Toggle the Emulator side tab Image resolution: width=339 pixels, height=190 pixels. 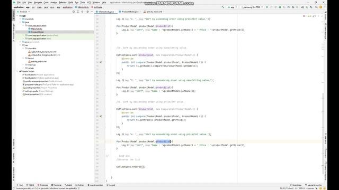click(325, 152)
